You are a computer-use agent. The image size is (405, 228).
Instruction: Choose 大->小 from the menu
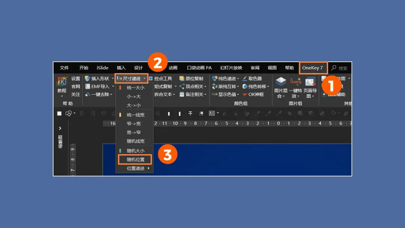135,105
